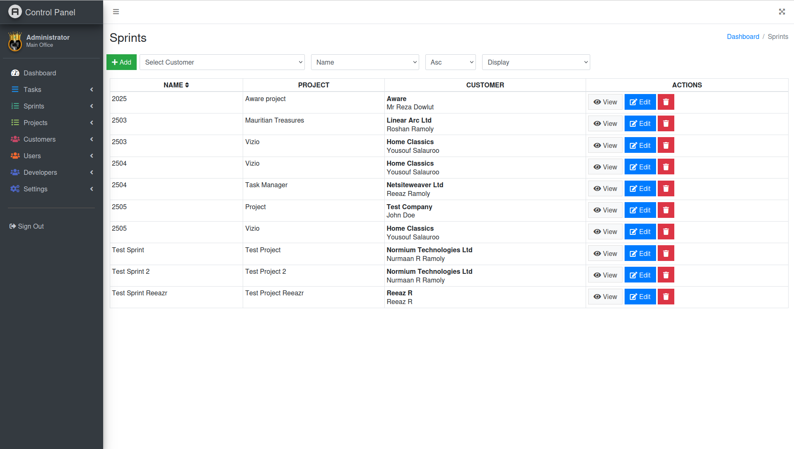This screenshot has height=449, width=794.
Task: Edit the 2505 Test Company sprint
Action: point(640,210)
